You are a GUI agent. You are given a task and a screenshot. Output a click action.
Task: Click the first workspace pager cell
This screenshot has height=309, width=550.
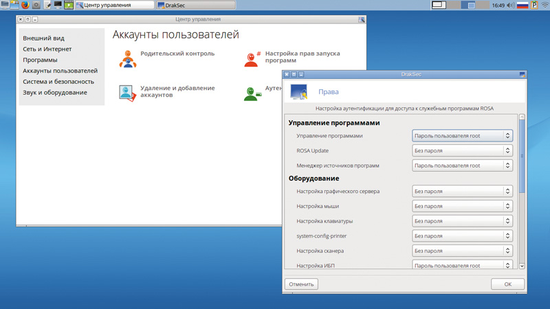pos(439,5)
